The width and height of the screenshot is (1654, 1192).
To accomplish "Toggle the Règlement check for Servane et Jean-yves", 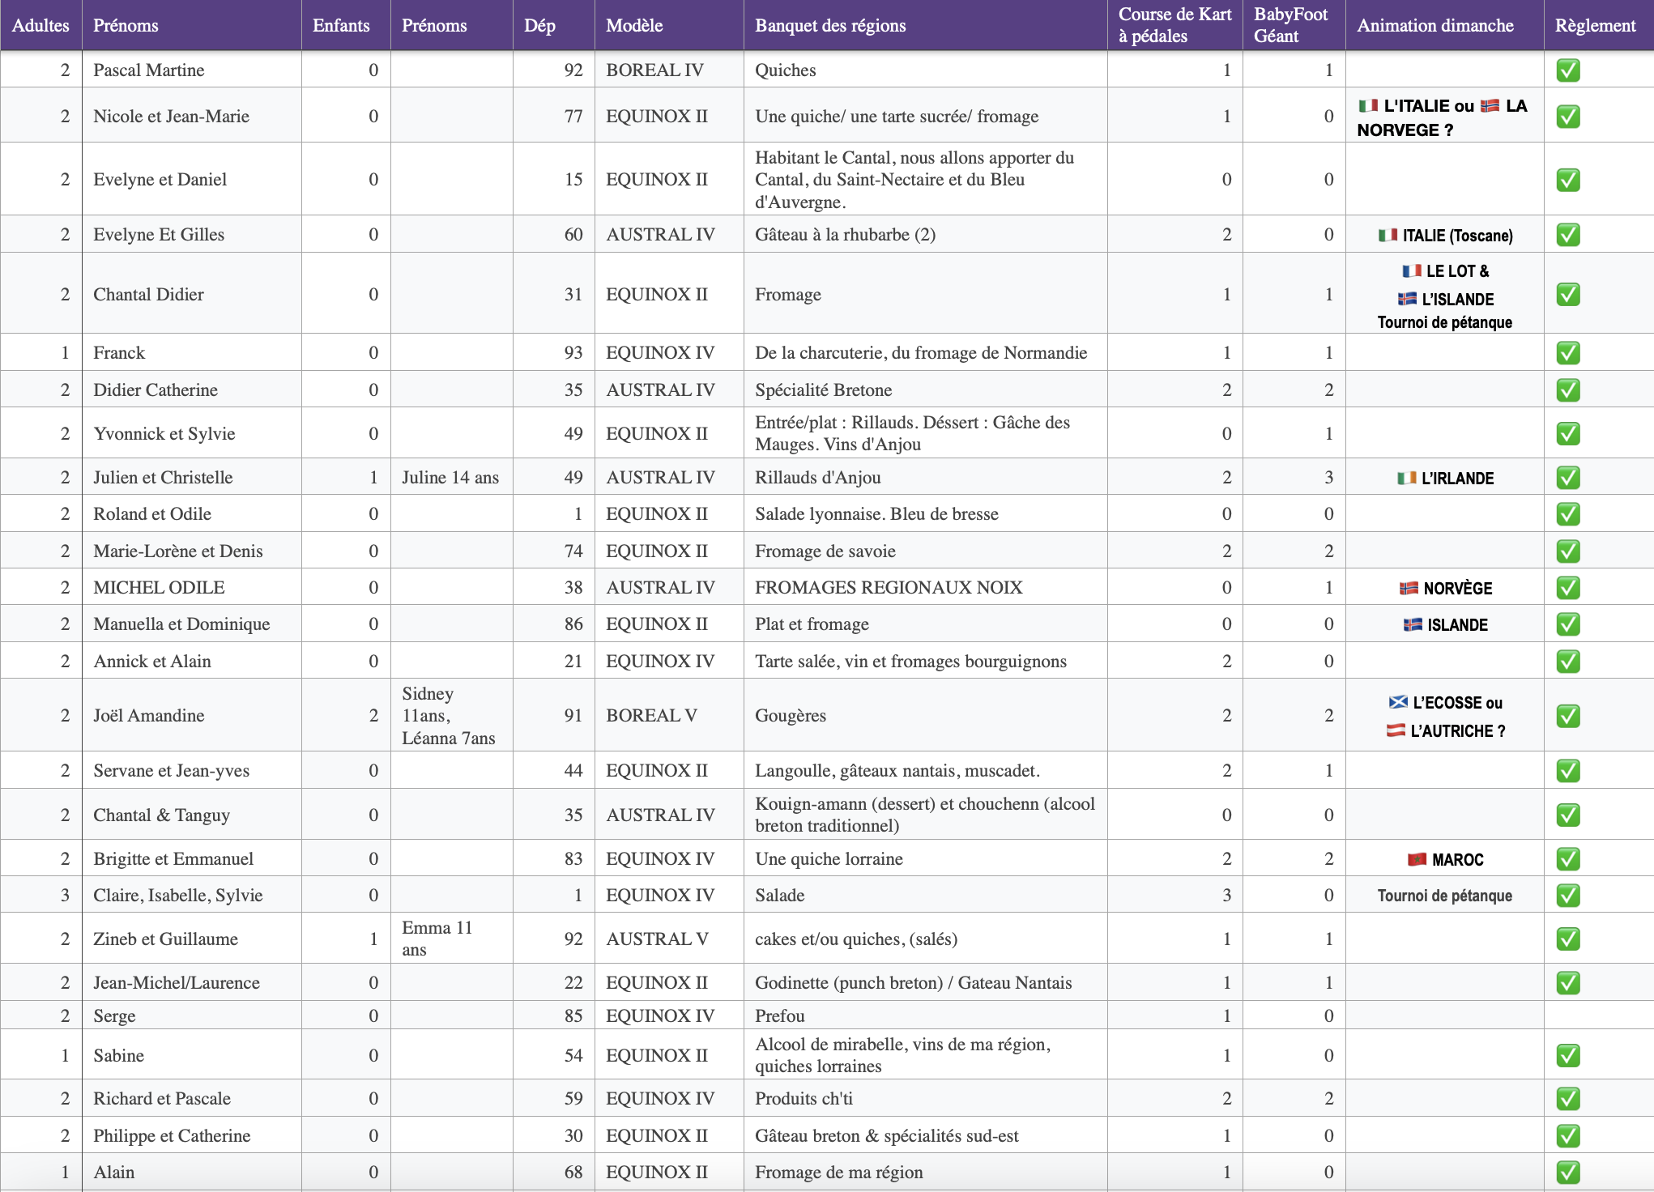I will click(1568, 771).
